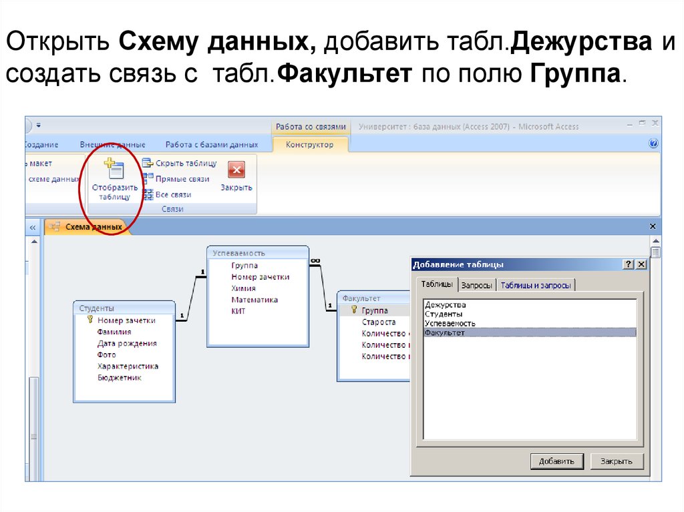Select Успеваемость in the table list
The image size is (684, 512).
point(450,323)
